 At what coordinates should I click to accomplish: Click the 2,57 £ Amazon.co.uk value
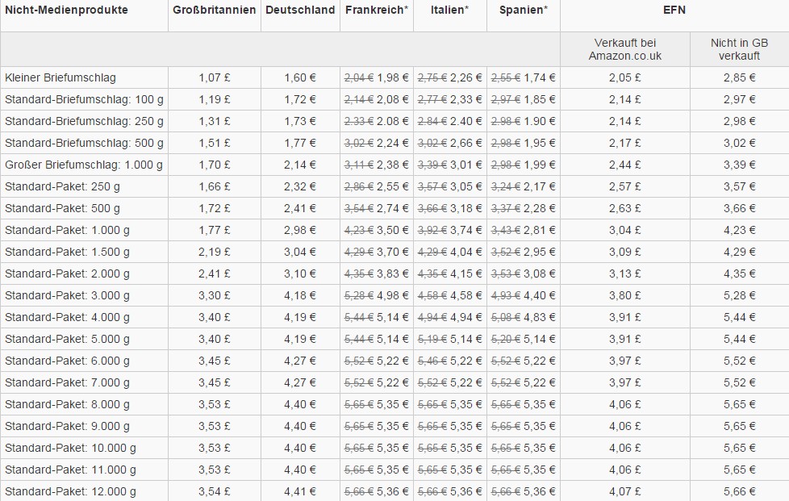(625, 186)
